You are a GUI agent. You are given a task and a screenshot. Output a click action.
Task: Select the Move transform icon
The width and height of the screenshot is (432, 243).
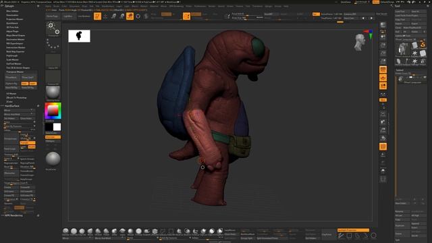pos(113,16)
